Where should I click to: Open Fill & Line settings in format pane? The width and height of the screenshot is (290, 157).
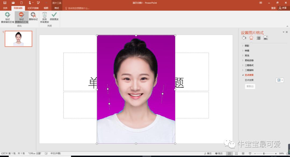tap(244, 38)
